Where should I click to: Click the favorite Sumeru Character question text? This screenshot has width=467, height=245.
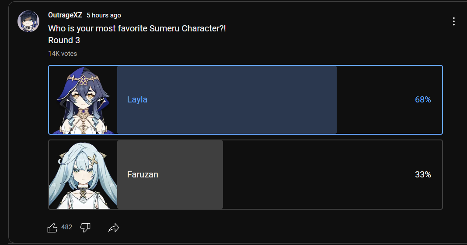click(137, 28)
